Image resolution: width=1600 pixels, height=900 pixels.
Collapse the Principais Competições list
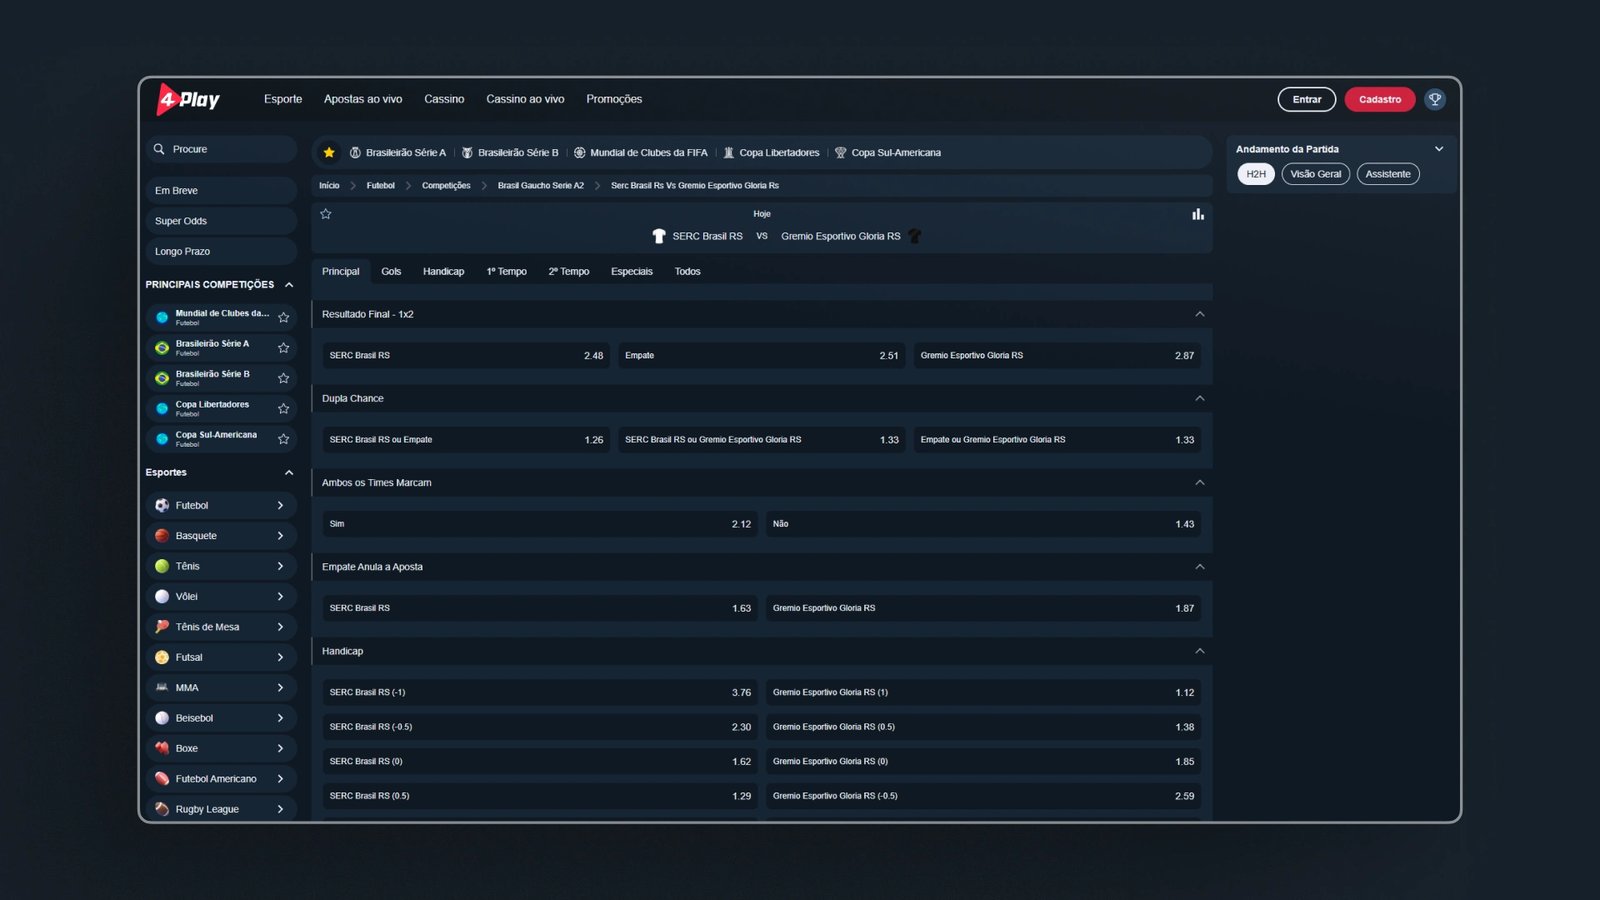click(289, 285)
